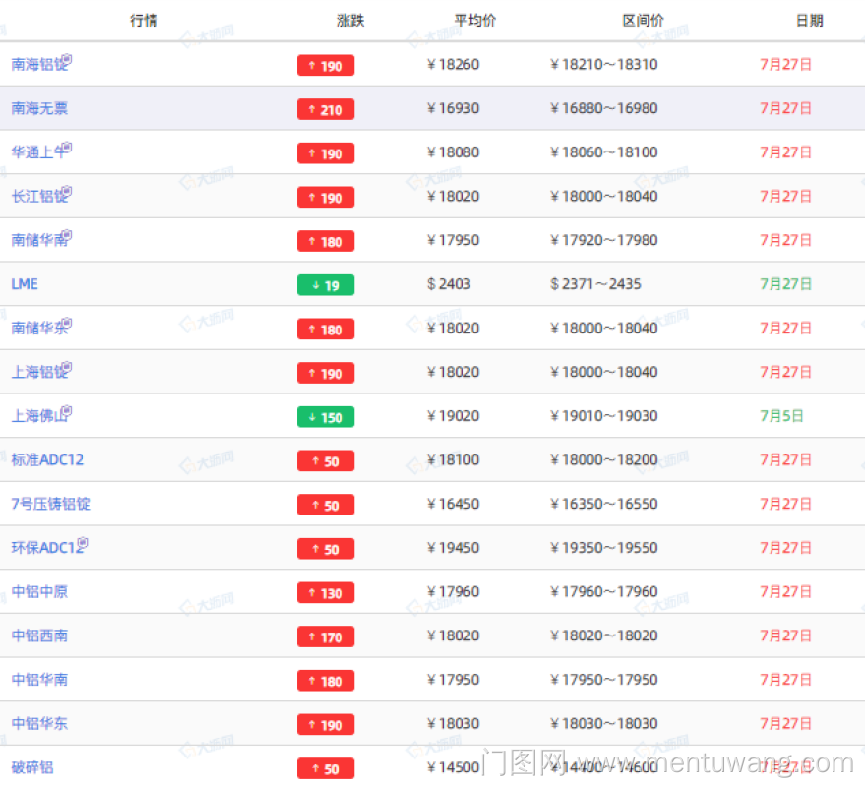Click the small icon beside 长江铝锭
Viewport: 865px width, 787px height.
(67, 193)
